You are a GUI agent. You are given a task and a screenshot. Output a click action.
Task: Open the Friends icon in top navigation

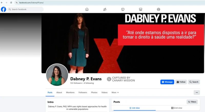click(105, 9)
